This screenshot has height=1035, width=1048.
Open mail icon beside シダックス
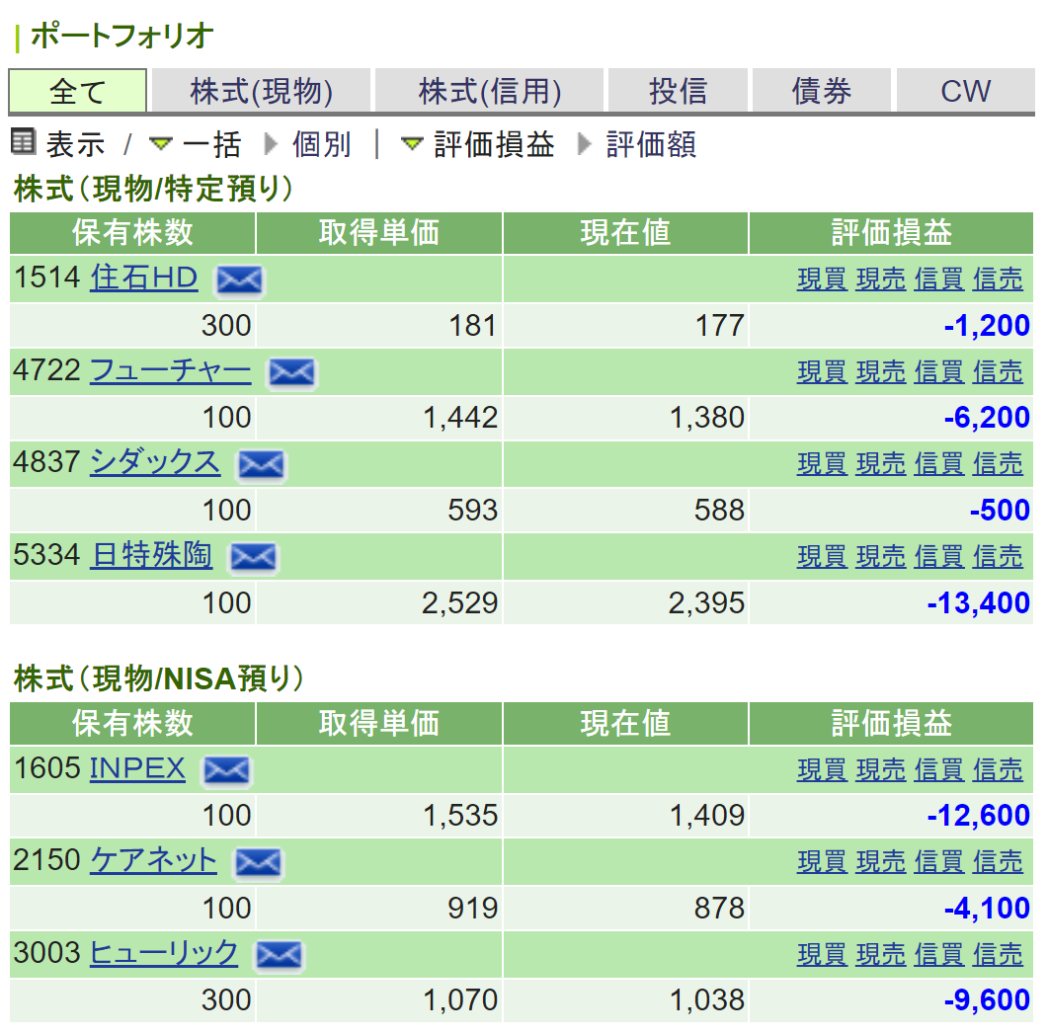pos(261,464)
